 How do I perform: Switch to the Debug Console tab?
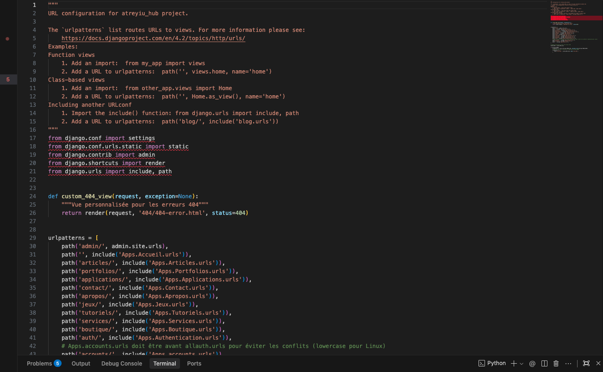(x=122, y=364)
